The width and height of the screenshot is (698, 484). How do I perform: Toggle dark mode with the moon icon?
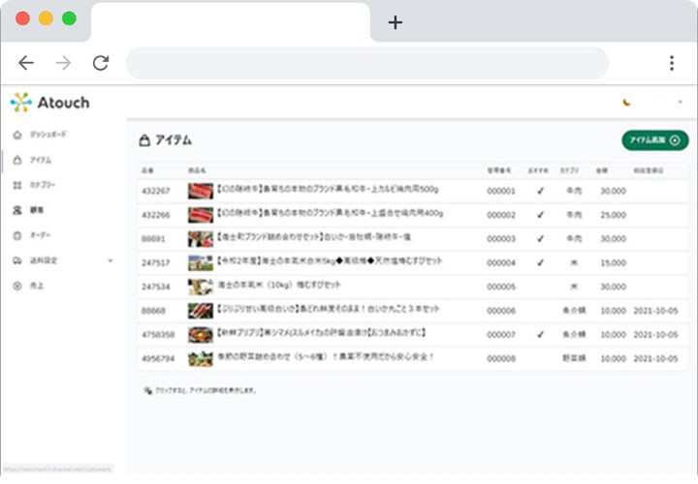[626, 102]
